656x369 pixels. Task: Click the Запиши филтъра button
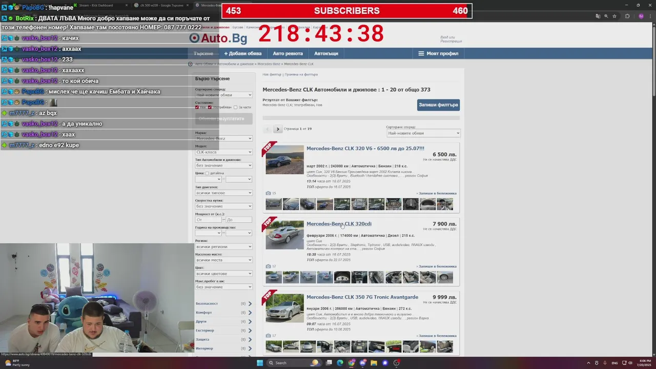click(438, 105)
